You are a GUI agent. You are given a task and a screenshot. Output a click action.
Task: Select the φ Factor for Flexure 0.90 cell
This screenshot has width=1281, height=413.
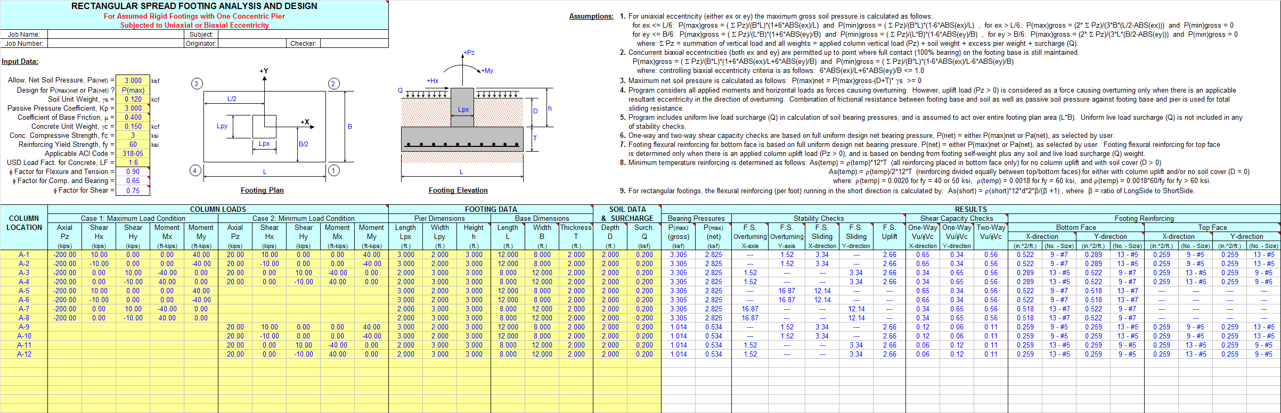pos(133,171)
